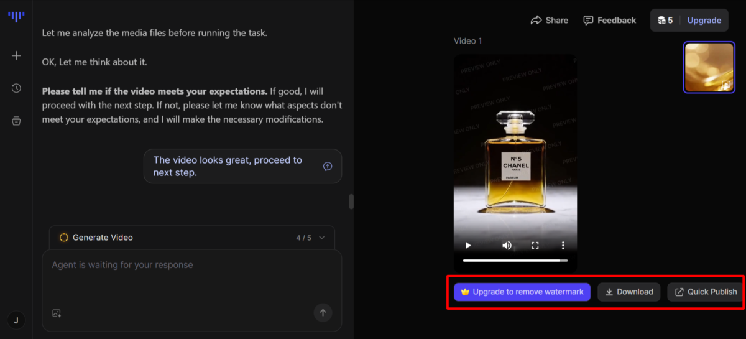Image resolution: width=746 pixels, height=339 pixels.
Task: Click icon beside the proceed message bubble
Action: click(328, 166)
